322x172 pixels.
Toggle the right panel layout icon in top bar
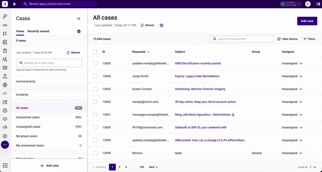pyautogui.click(x=318, y=4)
